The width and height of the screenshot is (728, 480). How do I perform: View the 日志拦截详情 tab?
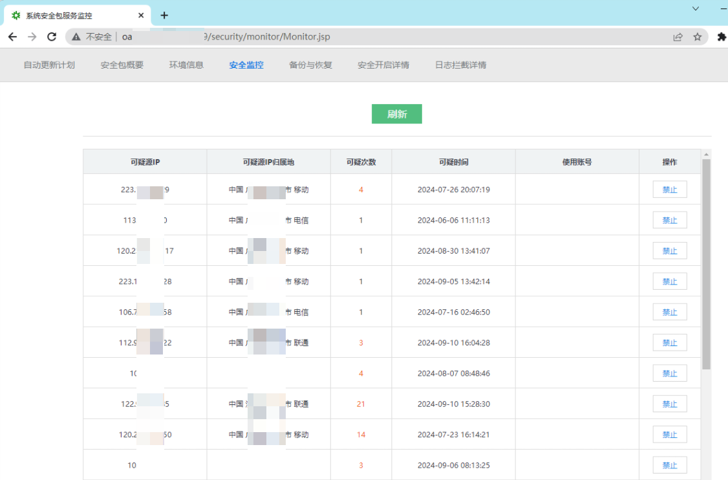click(462, 65)
